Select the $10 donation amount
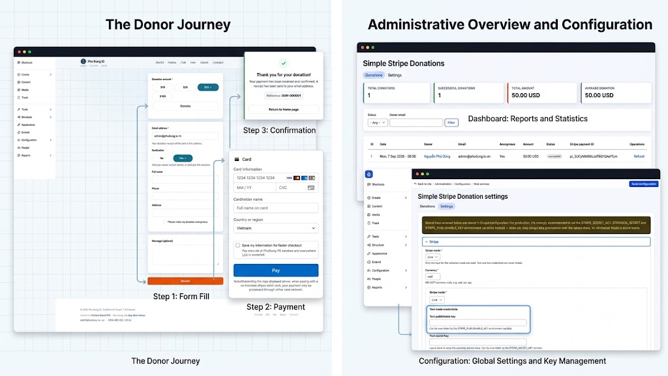This screenshot has width=668, height=376. [162, 87]
